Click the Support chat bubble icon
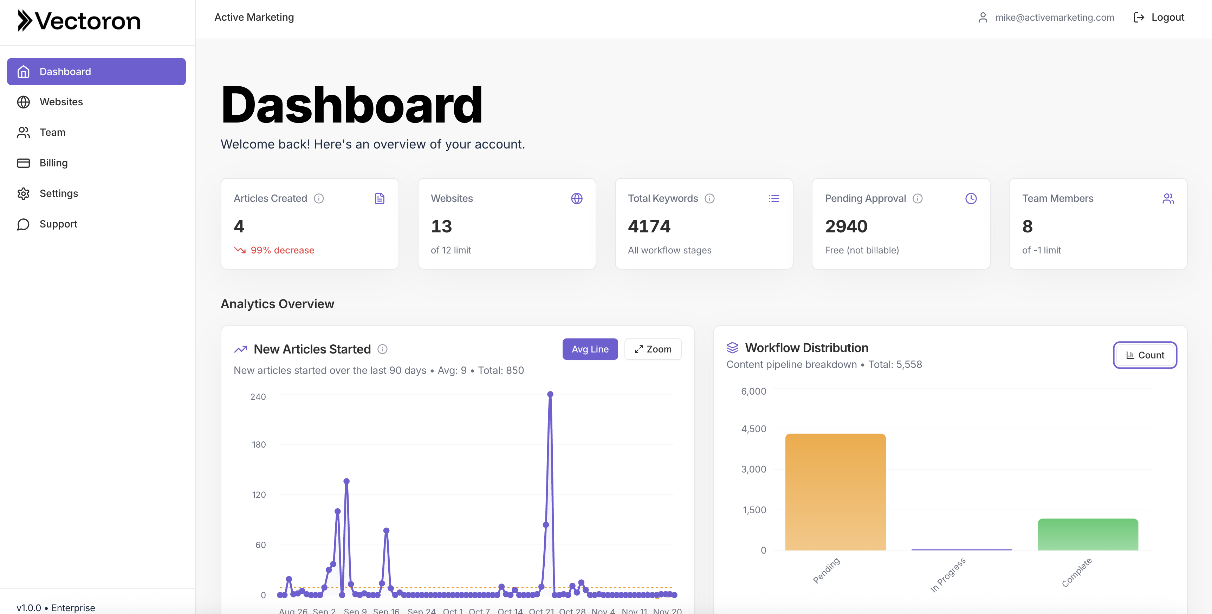The height and width of the screenshot is (614, 1212). click(24, 224)
